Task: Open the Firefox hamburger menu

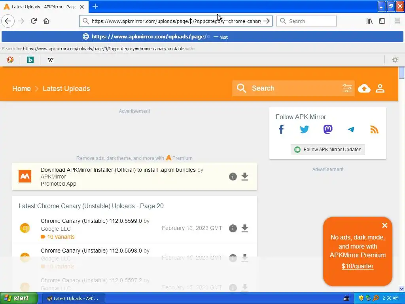Action: [397, 21]
